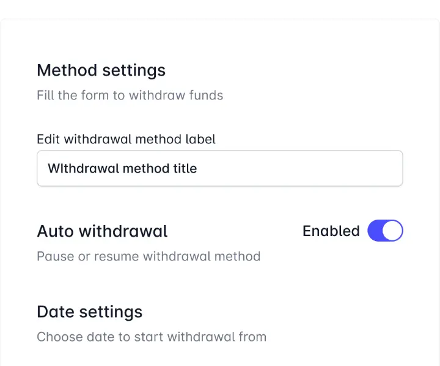Click the 'Enabled' label beside the switch
This screenshot has height=366, width=440.
331,231
